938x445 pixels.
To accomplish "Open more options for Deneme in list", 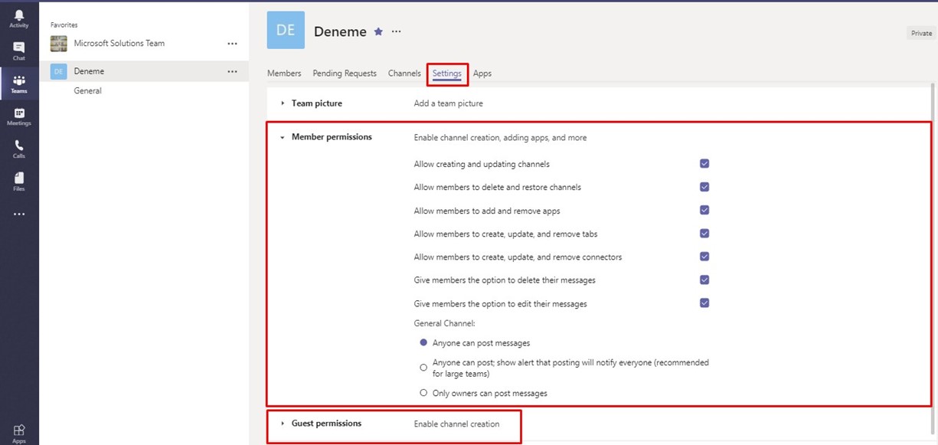I will click(232, 71).
